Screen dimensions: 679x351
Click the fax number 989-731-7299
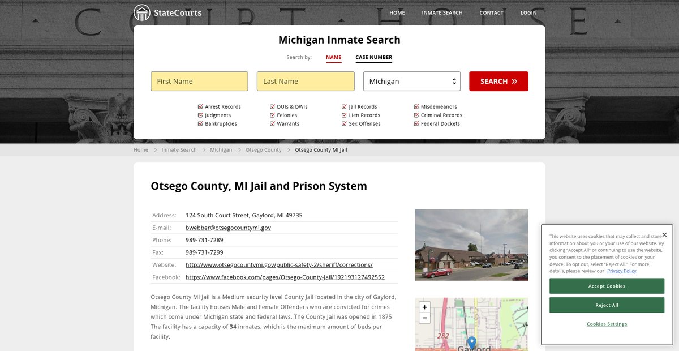(204, 252)
